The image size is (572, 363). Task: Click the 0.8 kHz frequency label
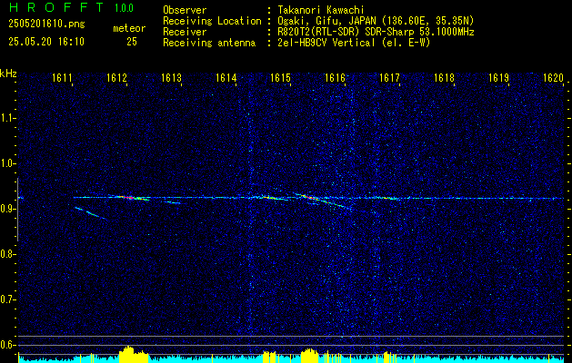(6, 254)
